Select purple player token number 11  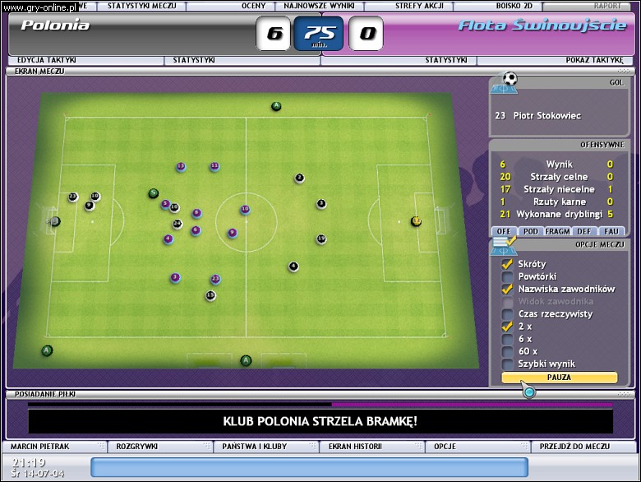(x=214, y=166)
